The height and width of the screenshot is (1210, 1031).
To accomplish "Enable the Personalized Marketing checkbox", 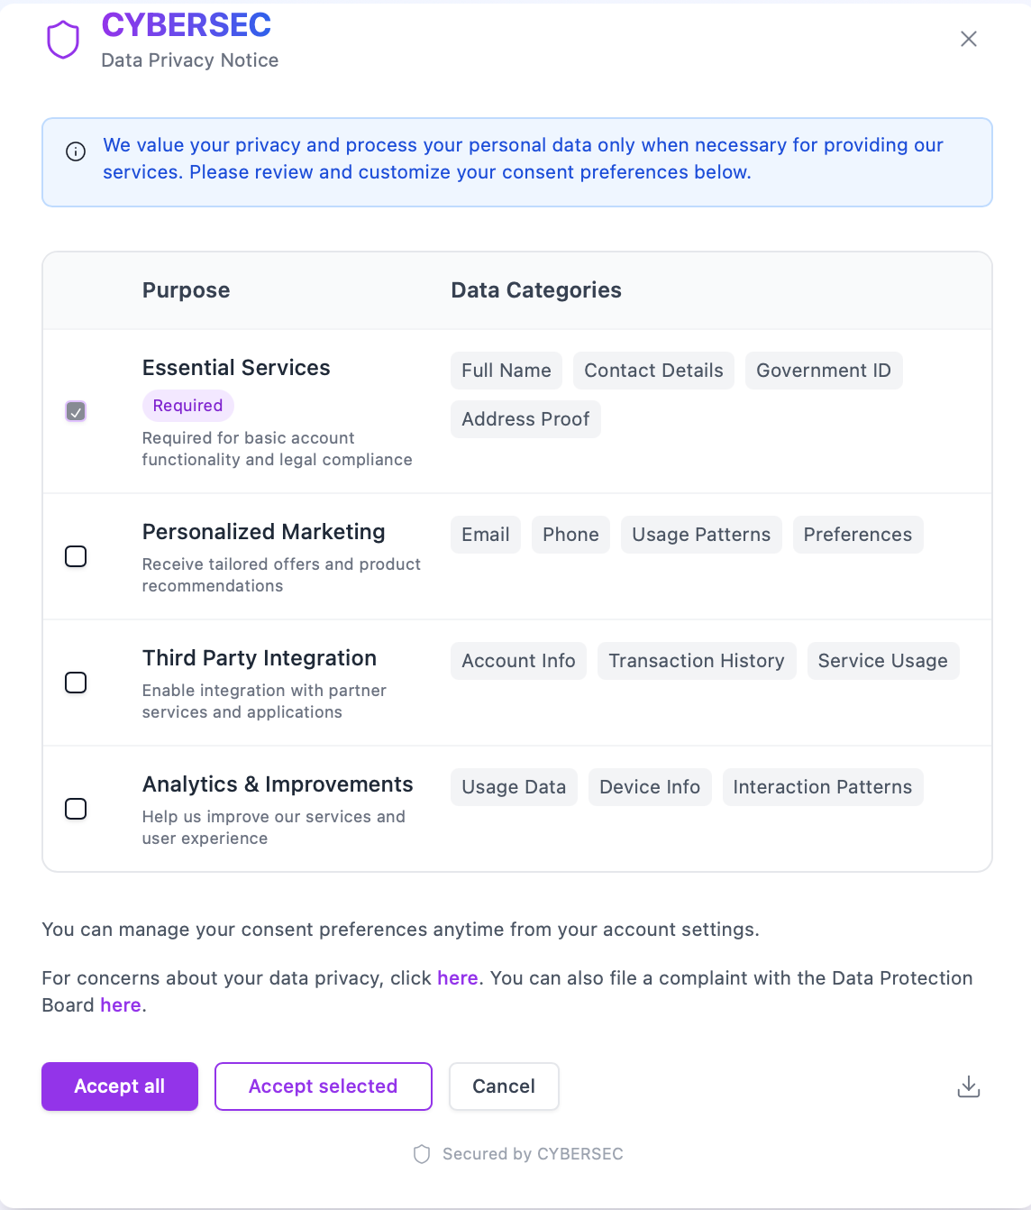I will click(76, 556).
